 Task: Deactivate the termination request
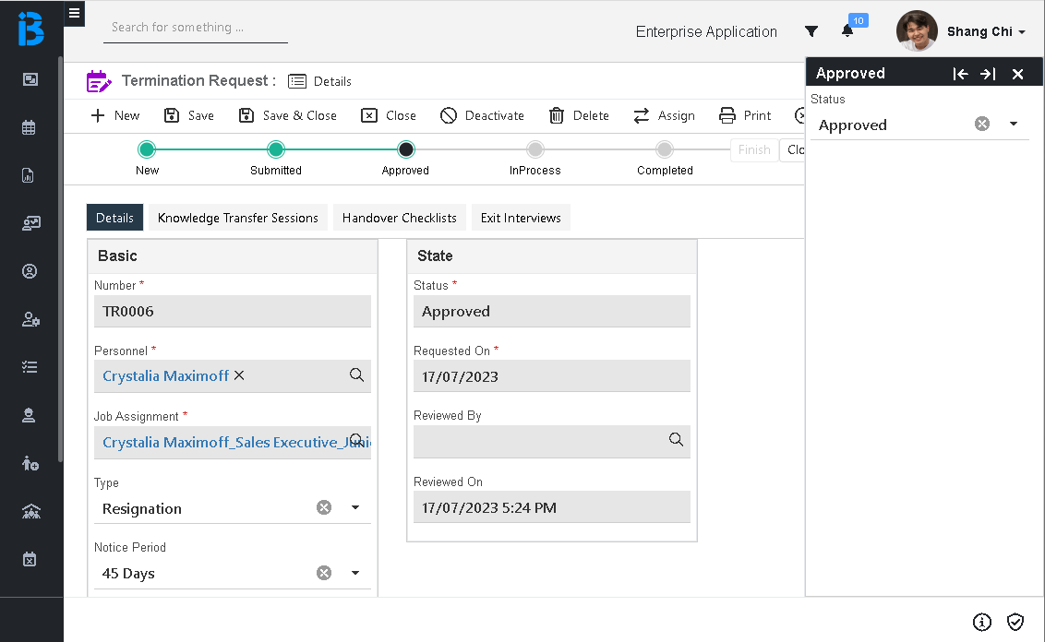482,115
